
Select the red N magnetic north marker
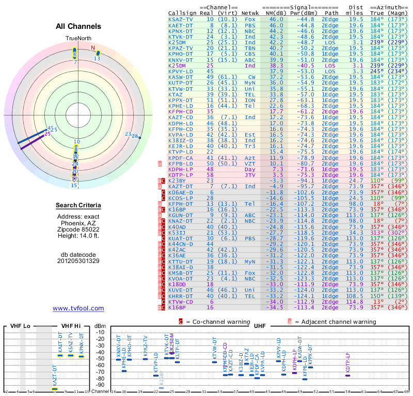point(93,47)
